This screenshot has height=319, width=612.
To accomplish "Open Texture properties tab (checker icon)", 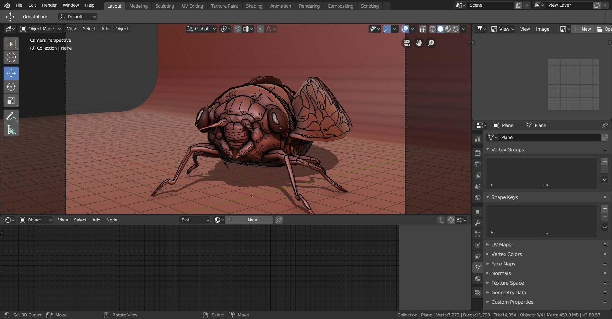I will [x=477, y=293].
